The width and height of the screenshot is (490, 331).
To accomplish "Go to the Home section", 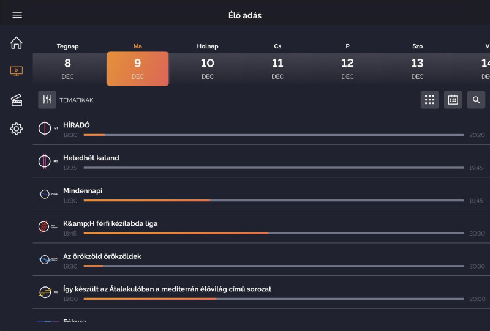I will click(x=17, y=43).
